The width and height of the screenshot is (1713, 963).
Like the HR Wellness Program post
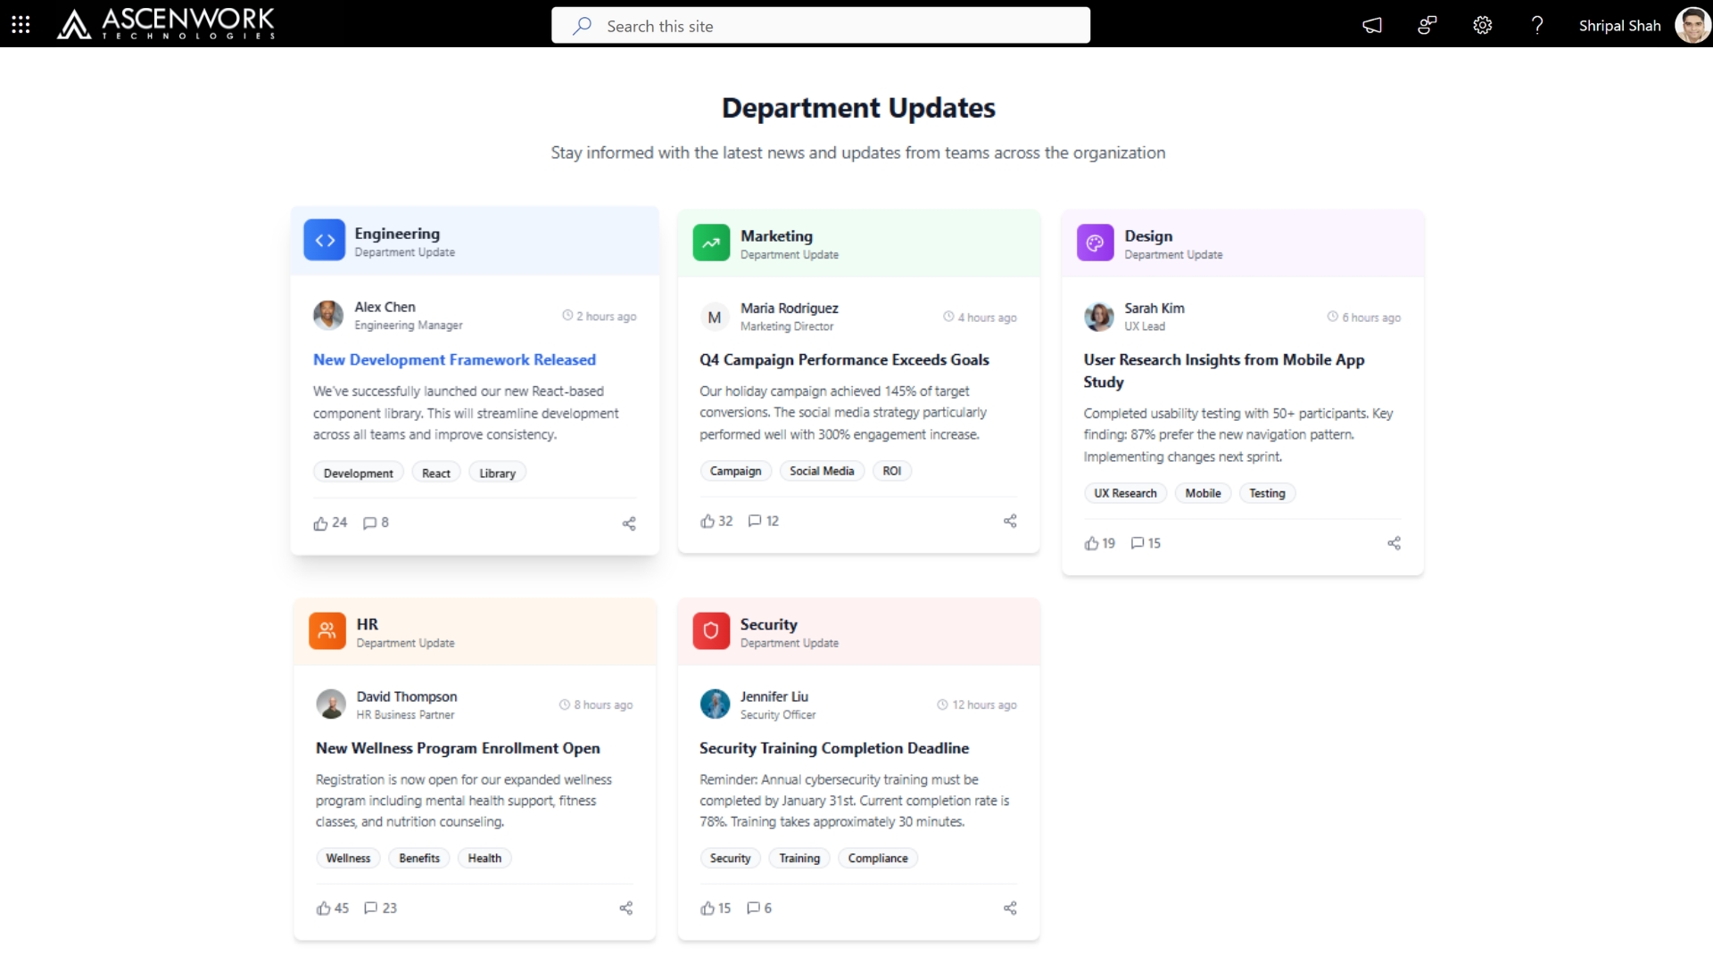323,908
